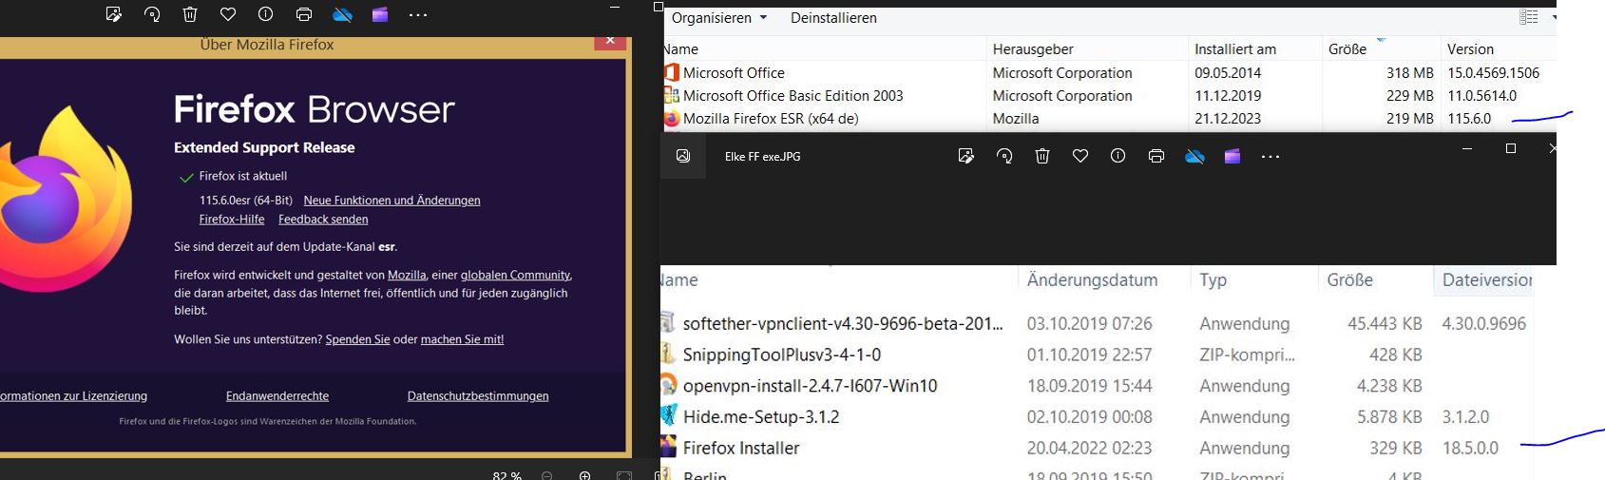
Task: Click the Firefox Installer file icon
Action: [669, 448]
